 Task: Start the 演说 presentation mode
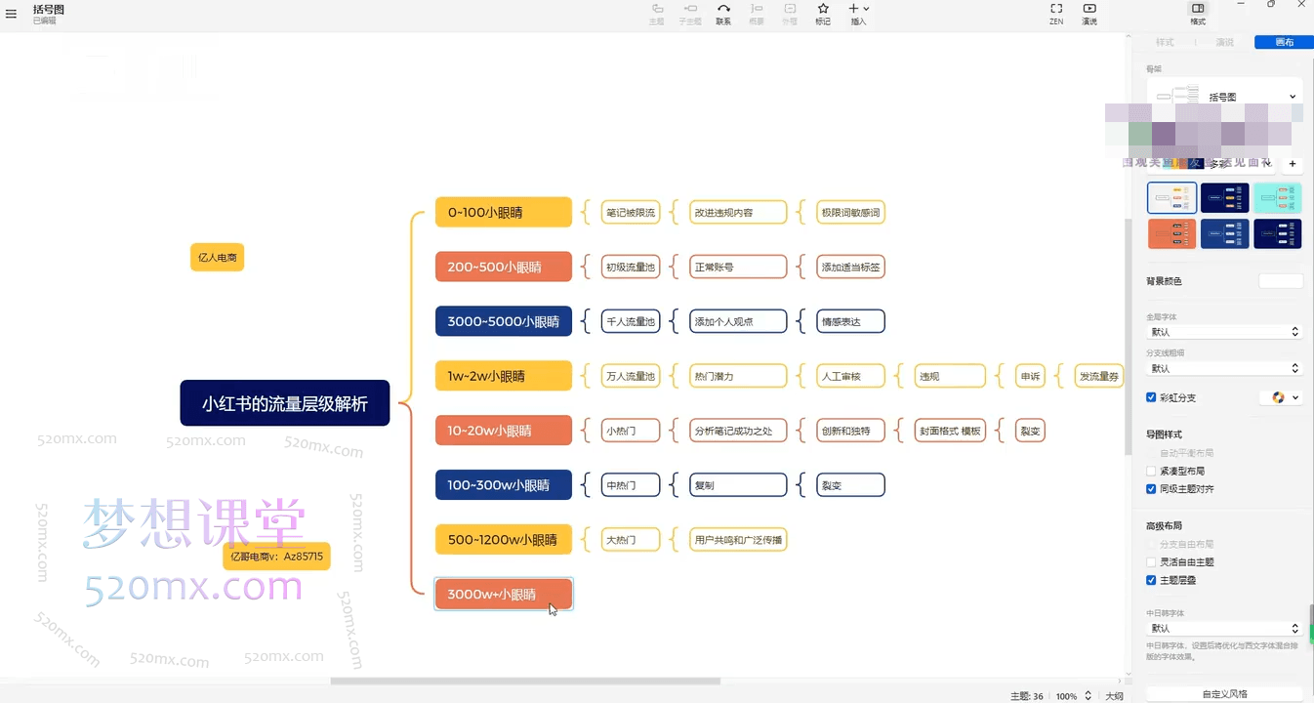[x=1089, y=13]
